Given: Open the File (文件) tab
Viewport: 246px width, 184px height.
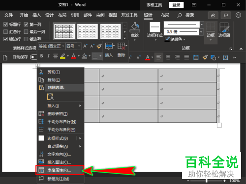Looking at the screenshot, I should pos(8,15).
